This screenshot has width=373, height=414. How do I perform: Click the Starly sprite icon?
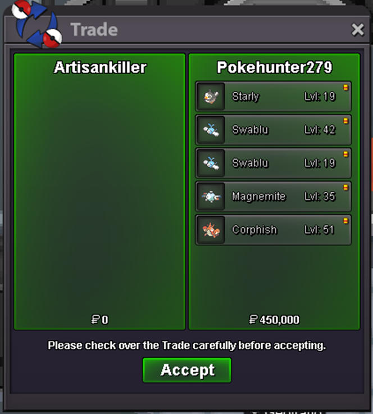211,97
